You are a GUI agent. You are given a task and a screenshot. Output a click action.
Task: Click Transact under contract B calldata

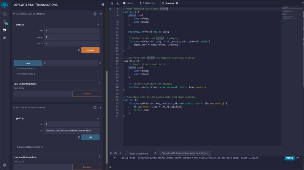coord(87,167)
